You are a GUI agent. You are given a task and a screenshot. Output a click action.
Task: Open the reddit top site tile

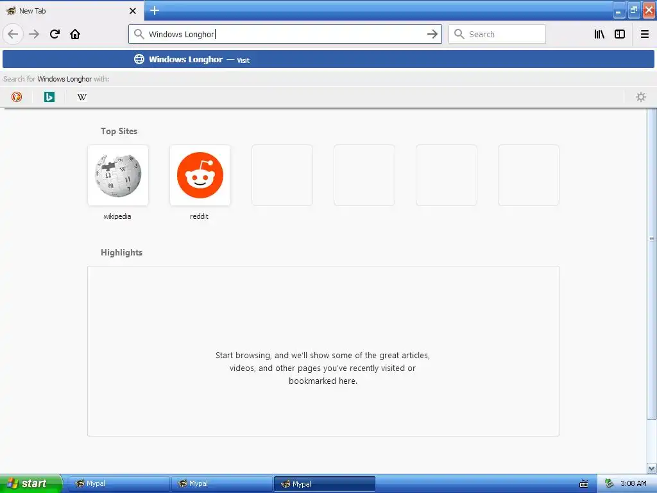coord(200,175)
